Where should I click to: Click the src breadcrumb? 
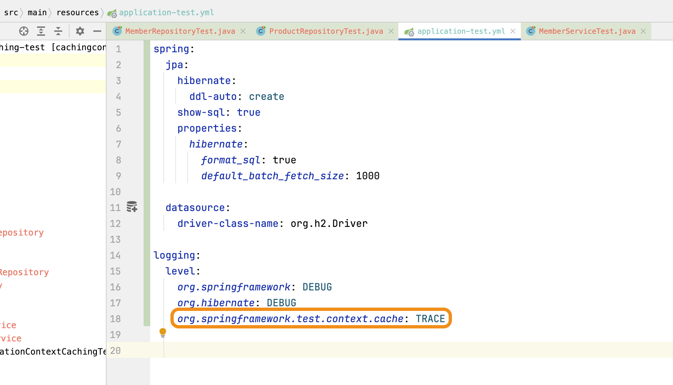pyautogui.click(x=11, y=13)
